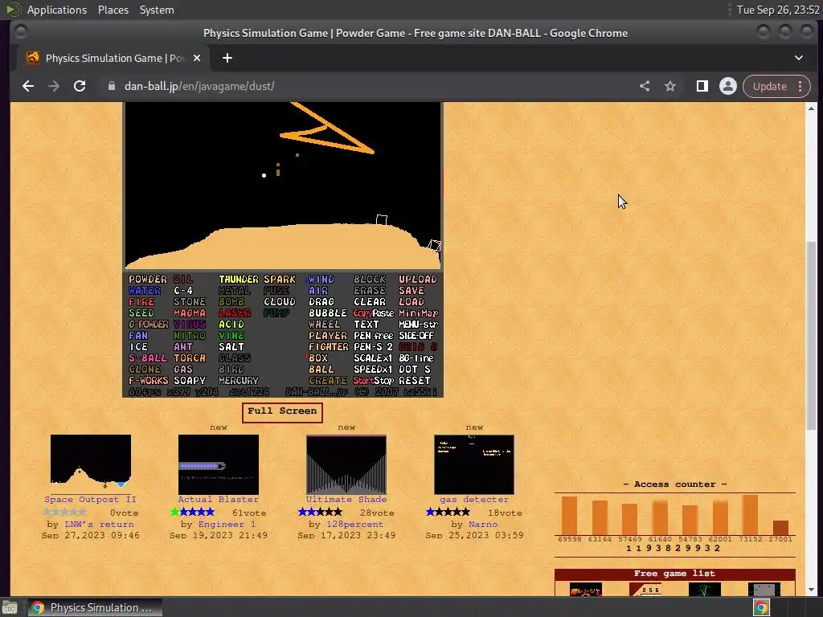Open the Chrome share icon
This screenshot has height=617, width=823.
click(x=645, y=86)
